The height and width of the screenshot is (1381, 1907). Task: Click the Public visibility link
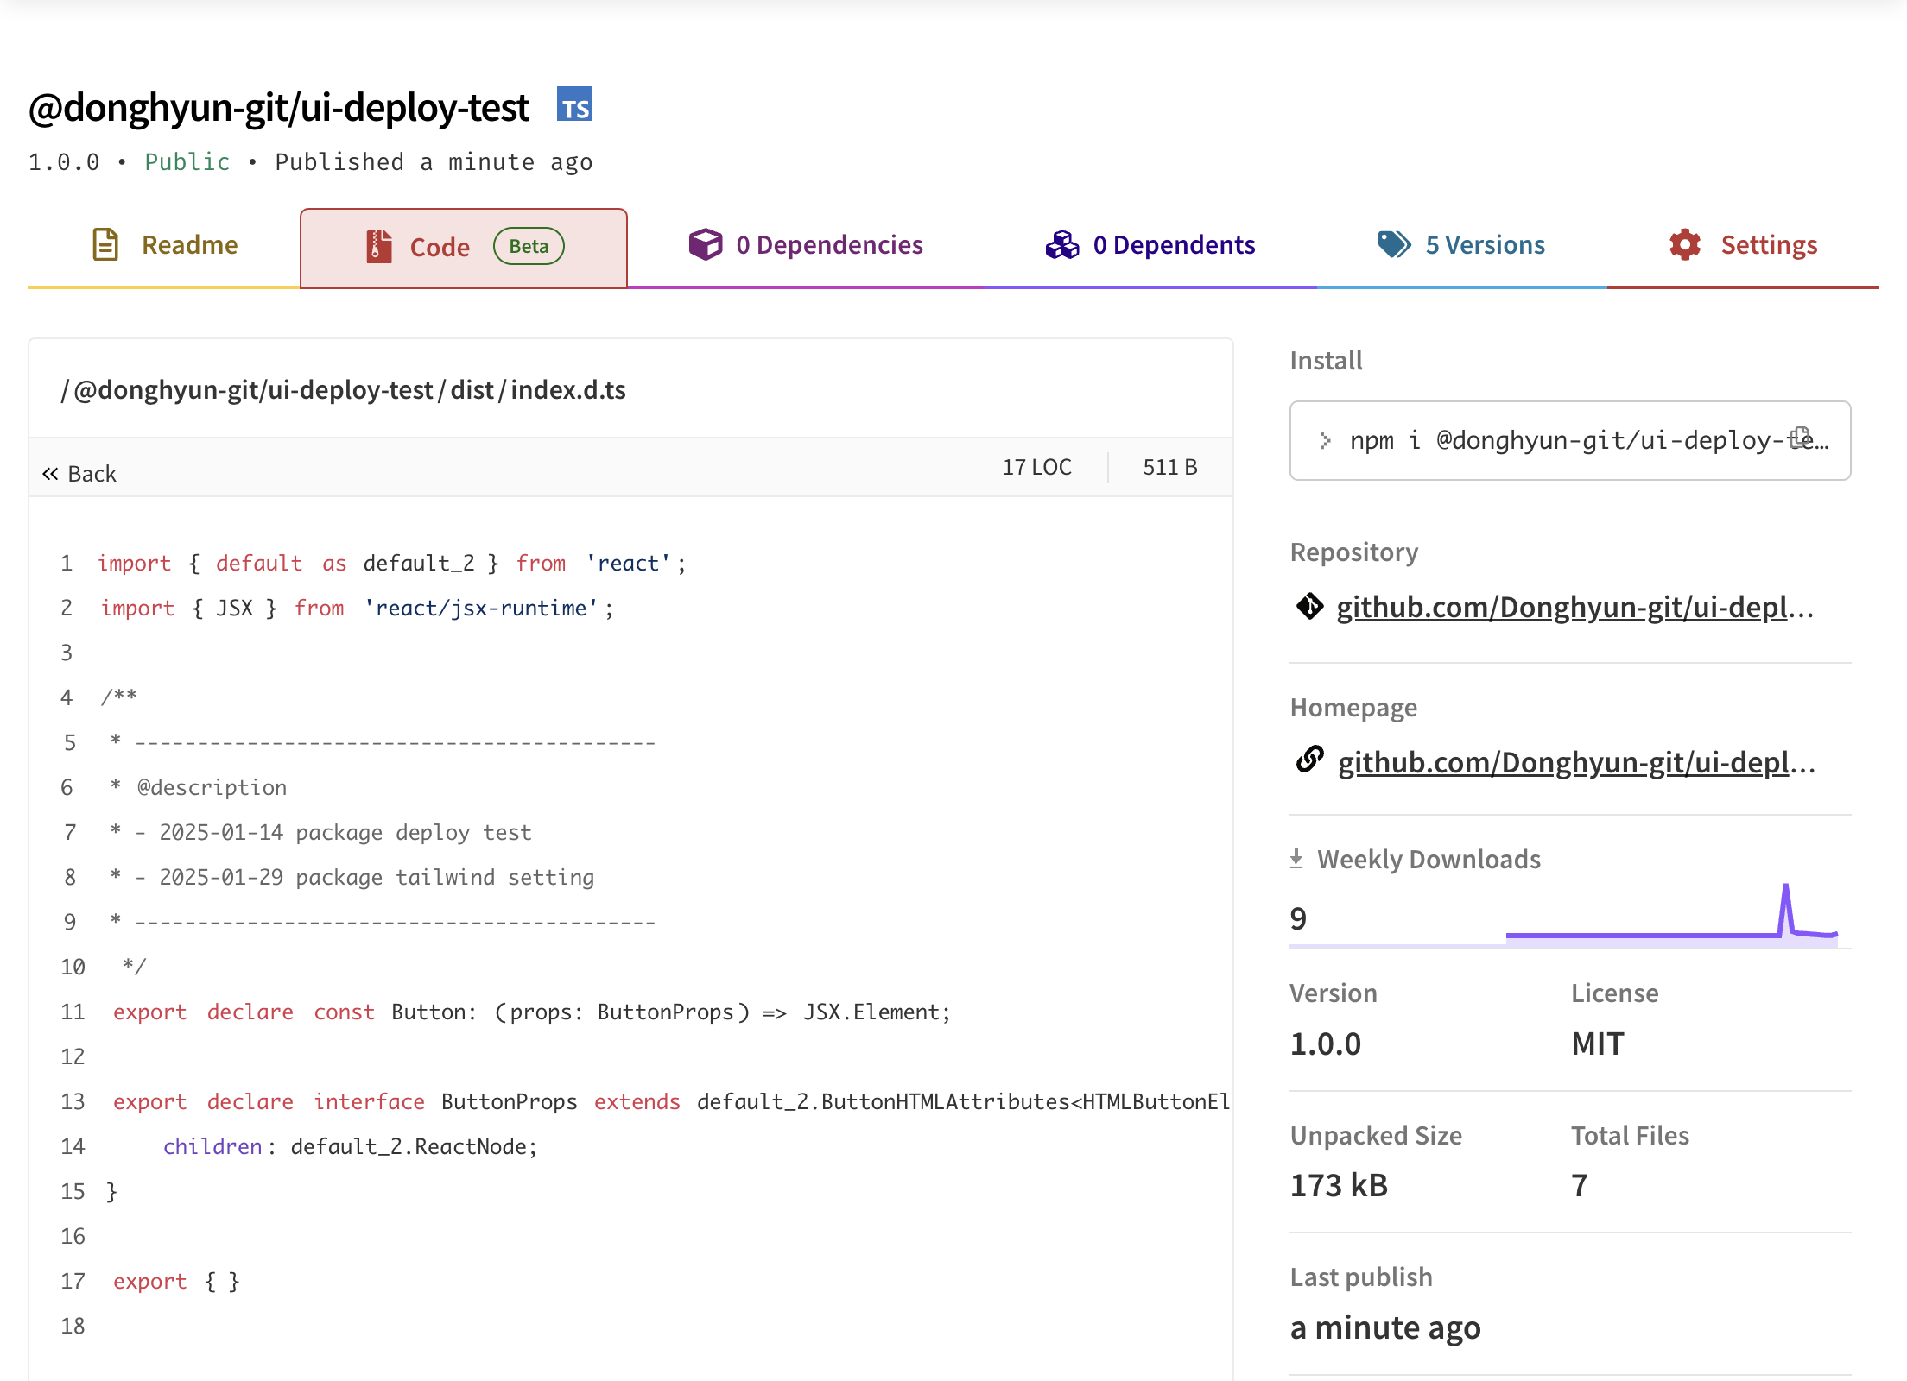187,161
